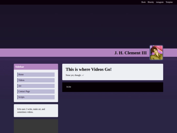177x133 pixels.
Task: Click the J. H. Clement III avatar image
Action: (156, 53)
